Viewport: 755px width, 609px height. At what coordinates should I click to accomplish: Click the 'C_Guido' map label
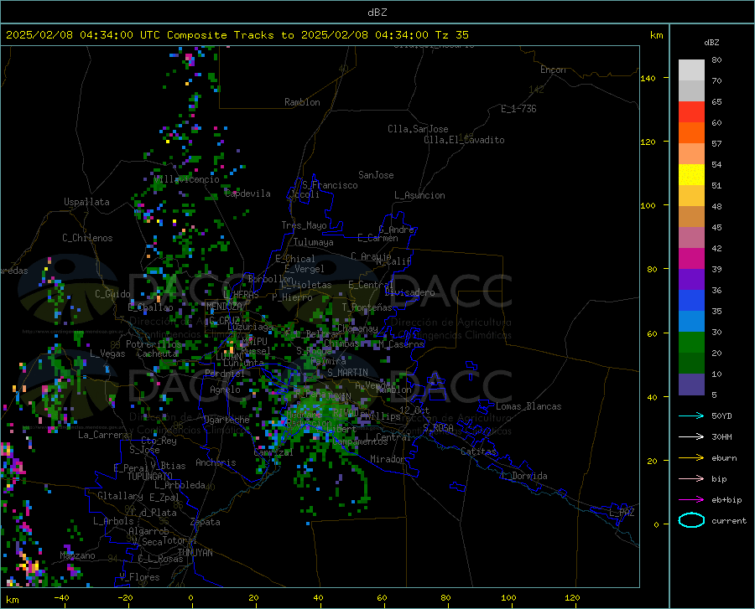[112, 294]
